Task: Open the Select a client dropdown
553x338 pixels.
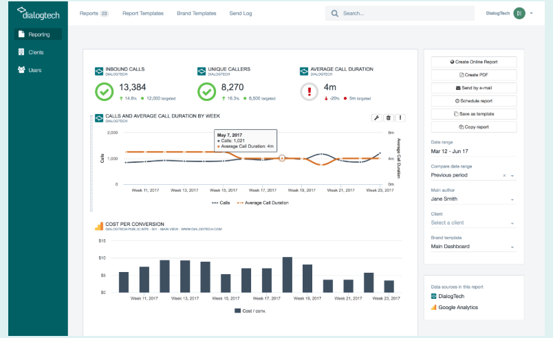Action: [512, 223]
